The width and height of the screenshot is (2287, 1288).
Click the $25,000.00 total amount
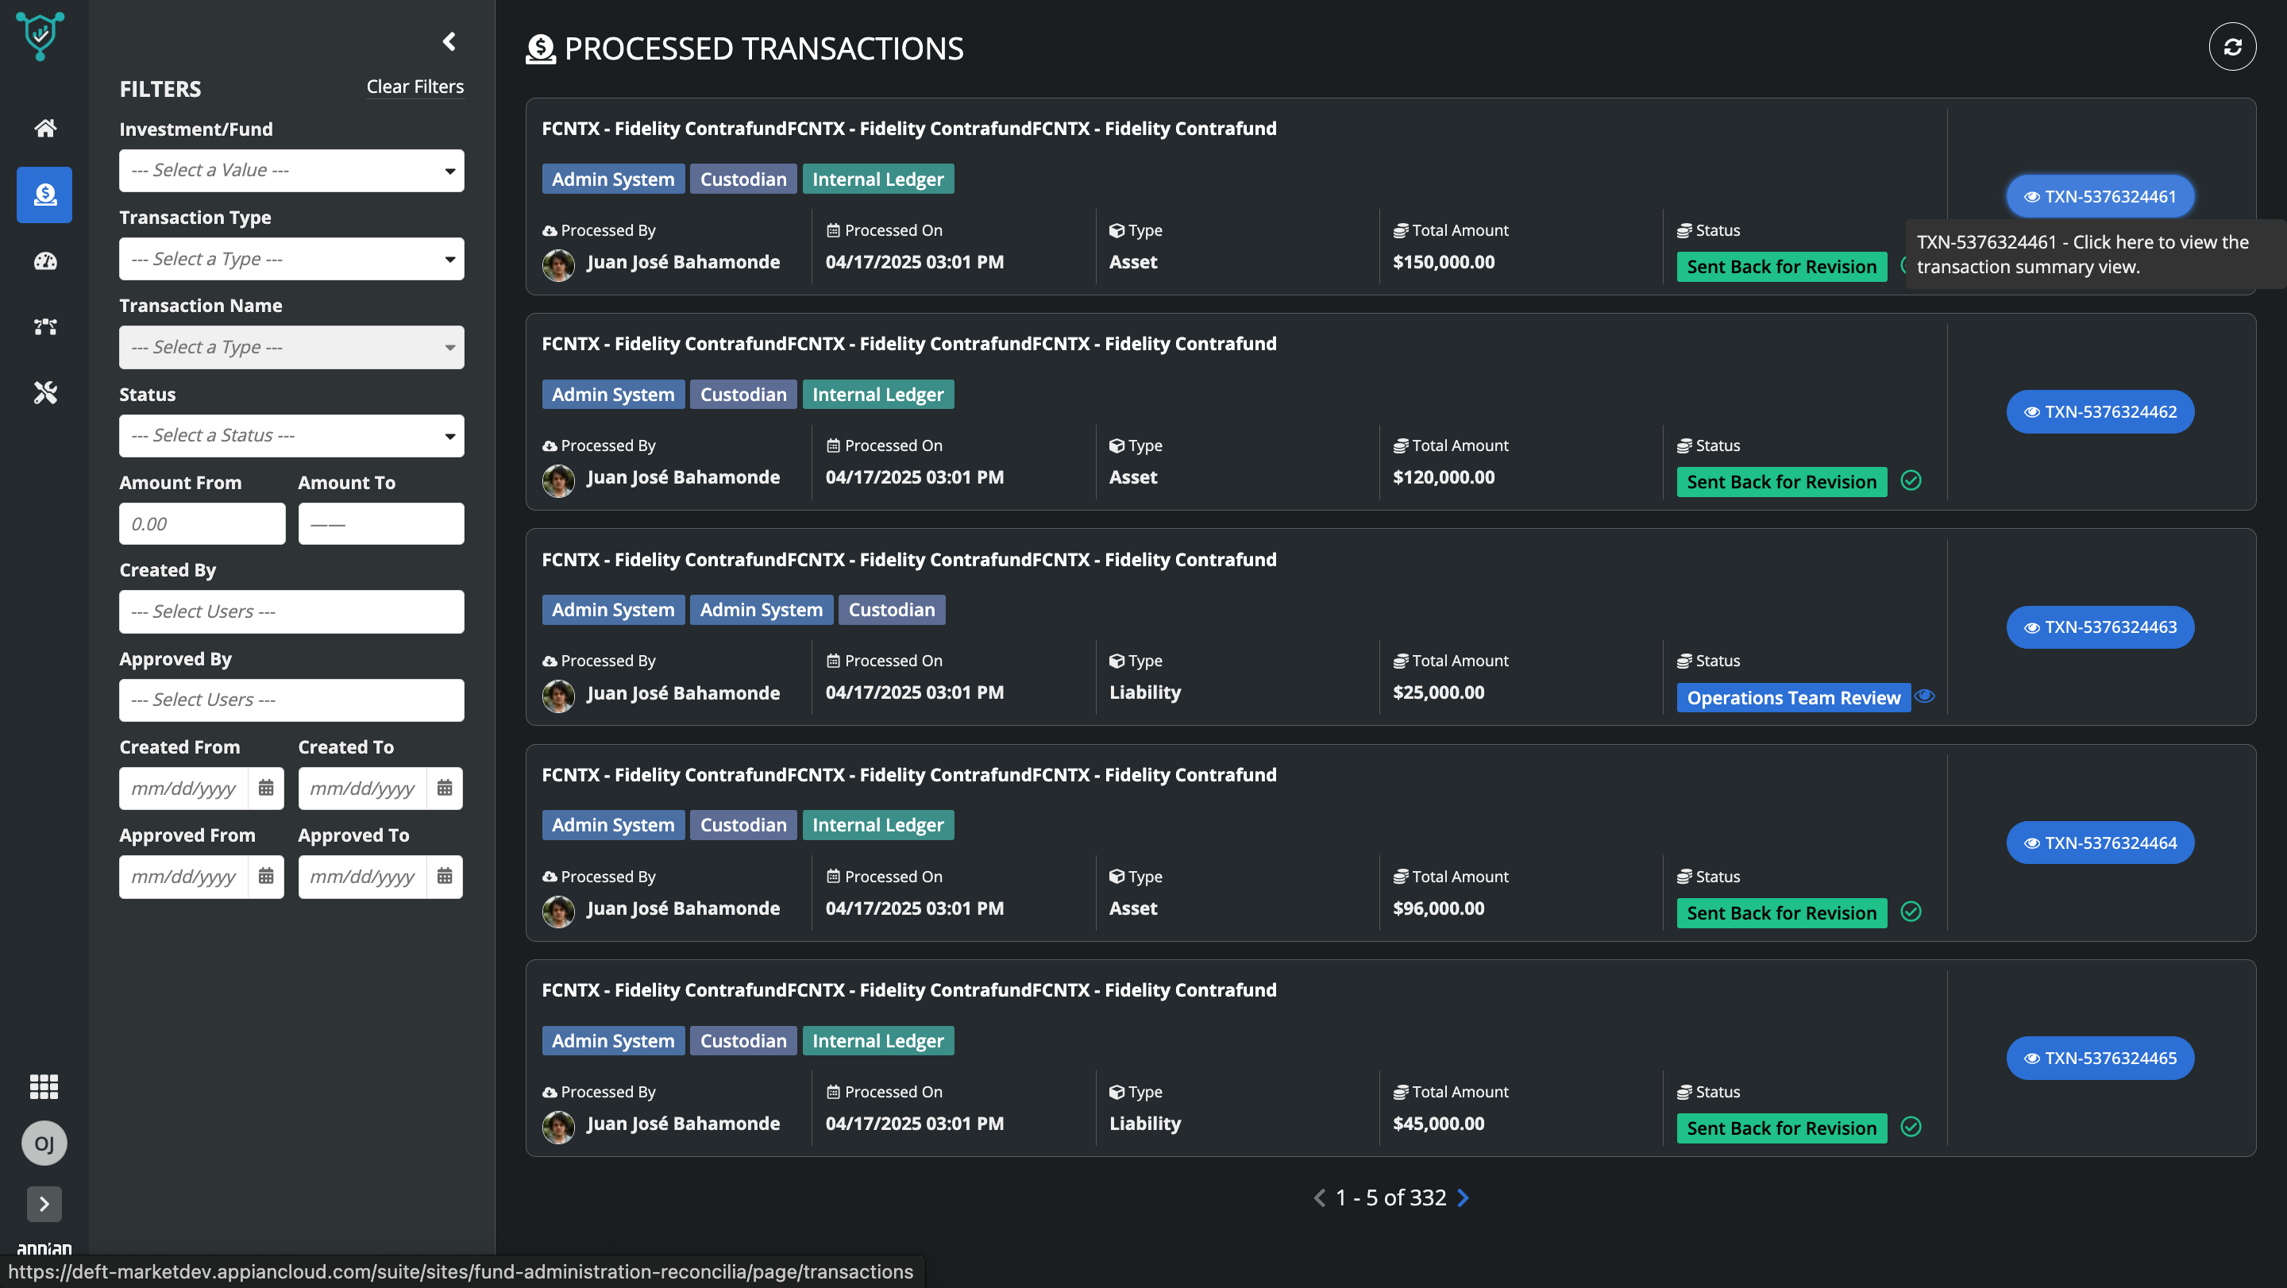click(1438, 692)
